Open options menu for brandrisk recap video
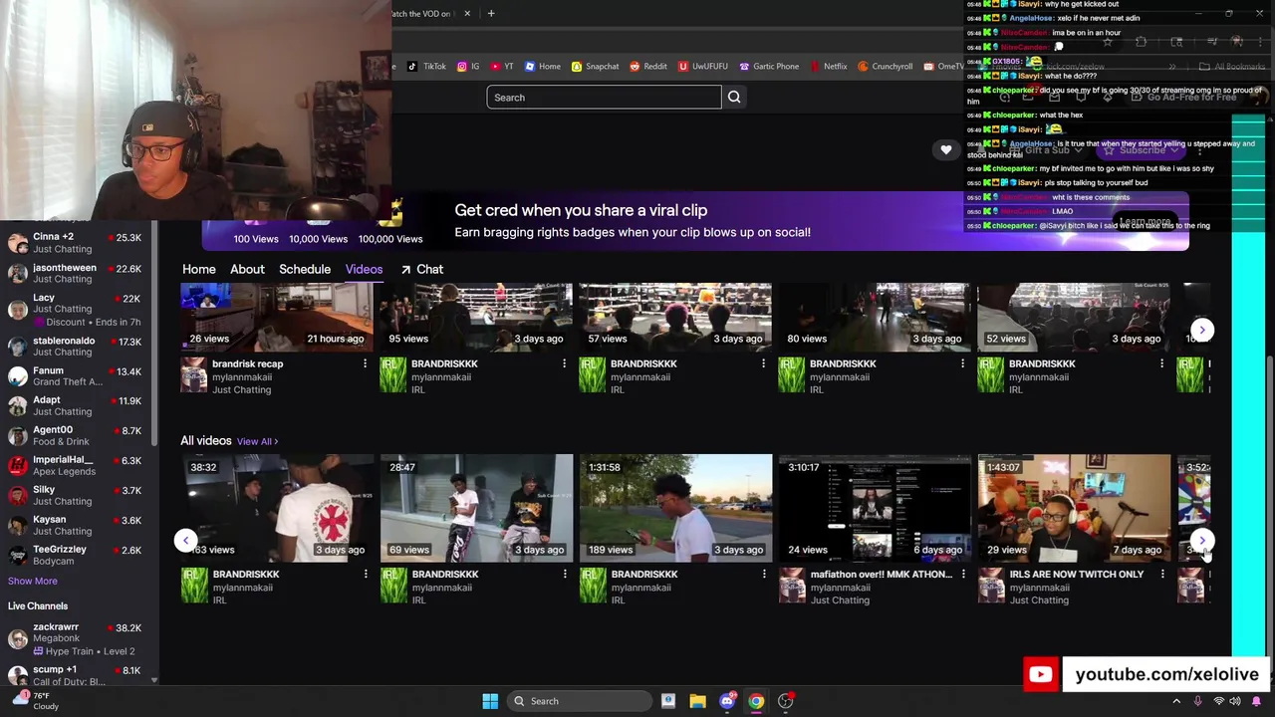This screenshot has height=717, width=1275. [365, 364]
